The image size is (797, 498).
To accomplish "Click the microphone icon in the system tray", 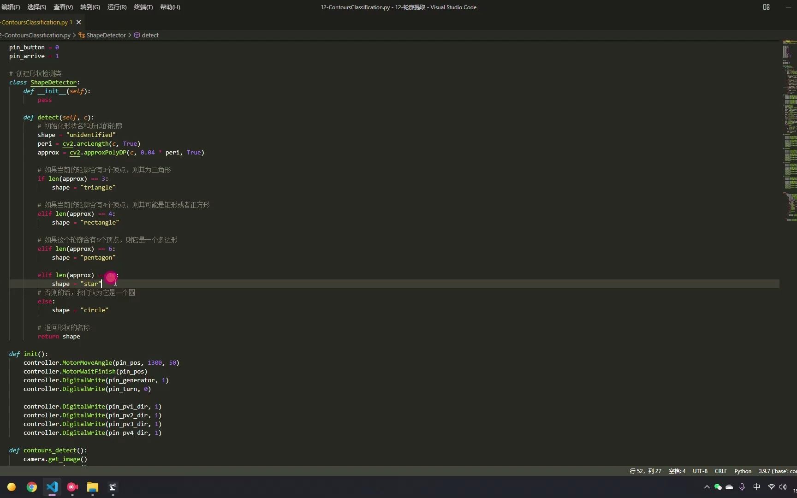I will click(x=742, y=487).
